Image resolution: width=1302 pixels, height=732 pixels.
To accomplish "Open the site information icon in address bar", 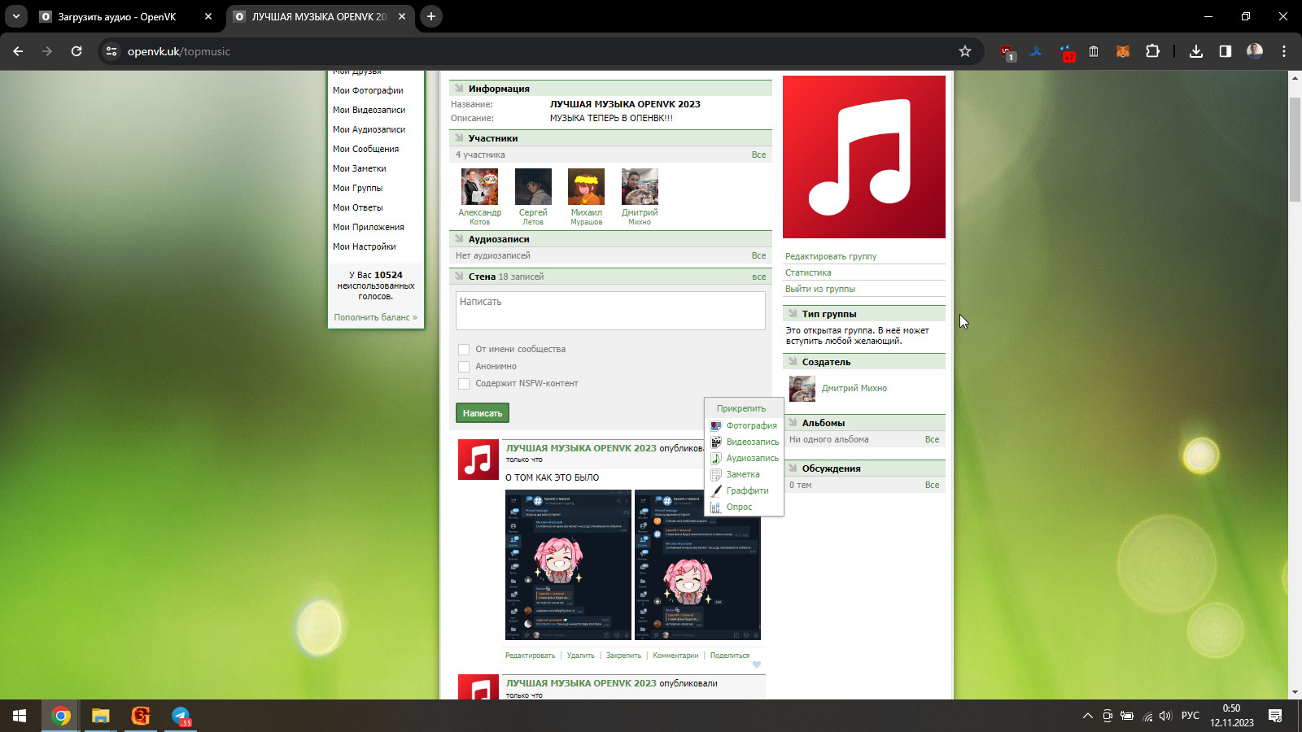I will coord(111,51).
